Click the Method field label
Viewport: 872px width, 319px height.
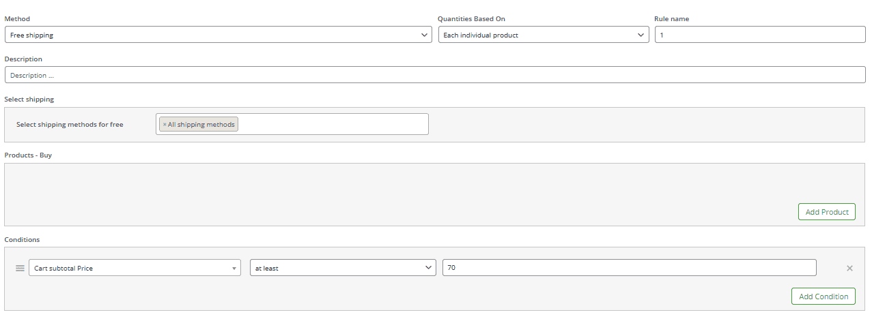click(x=17, y=19)
